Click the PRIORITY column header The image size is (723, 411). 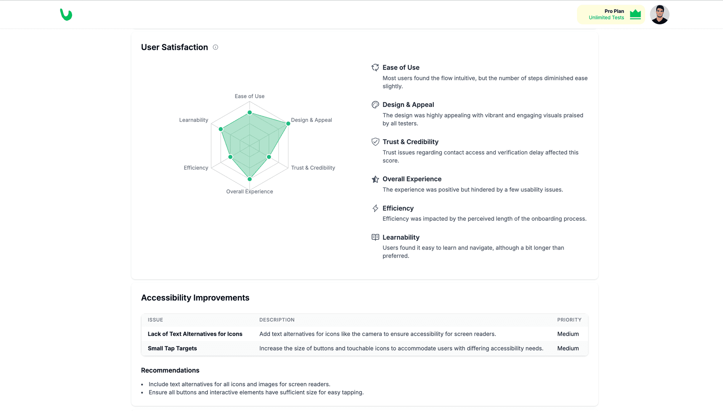(x=569, y=320)
